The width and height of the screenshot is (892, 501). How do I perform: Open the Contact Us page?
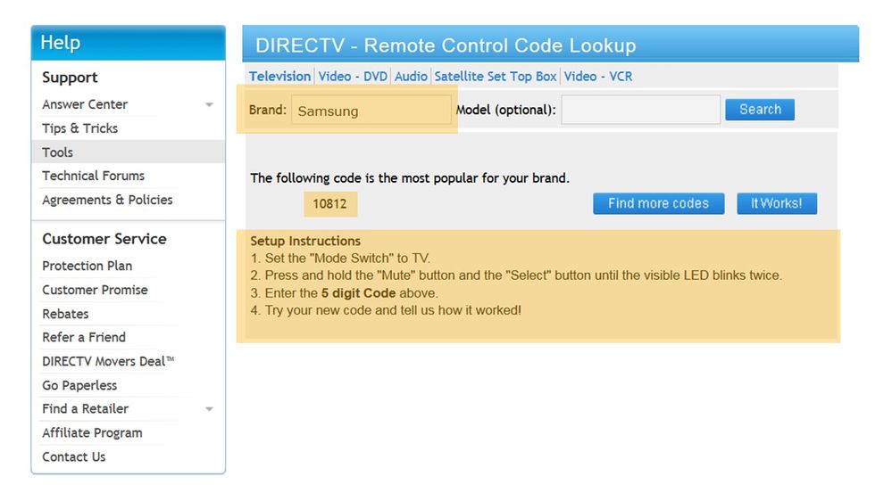click(x=73, y=456)
